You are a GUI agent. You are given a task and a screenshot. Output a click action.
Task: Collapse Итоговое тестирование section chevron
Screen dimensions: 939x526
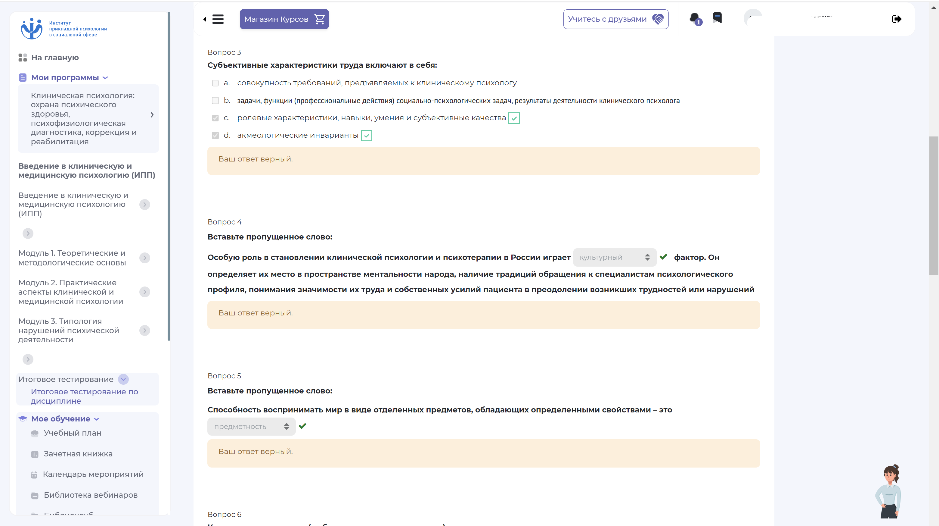(123, 379)
